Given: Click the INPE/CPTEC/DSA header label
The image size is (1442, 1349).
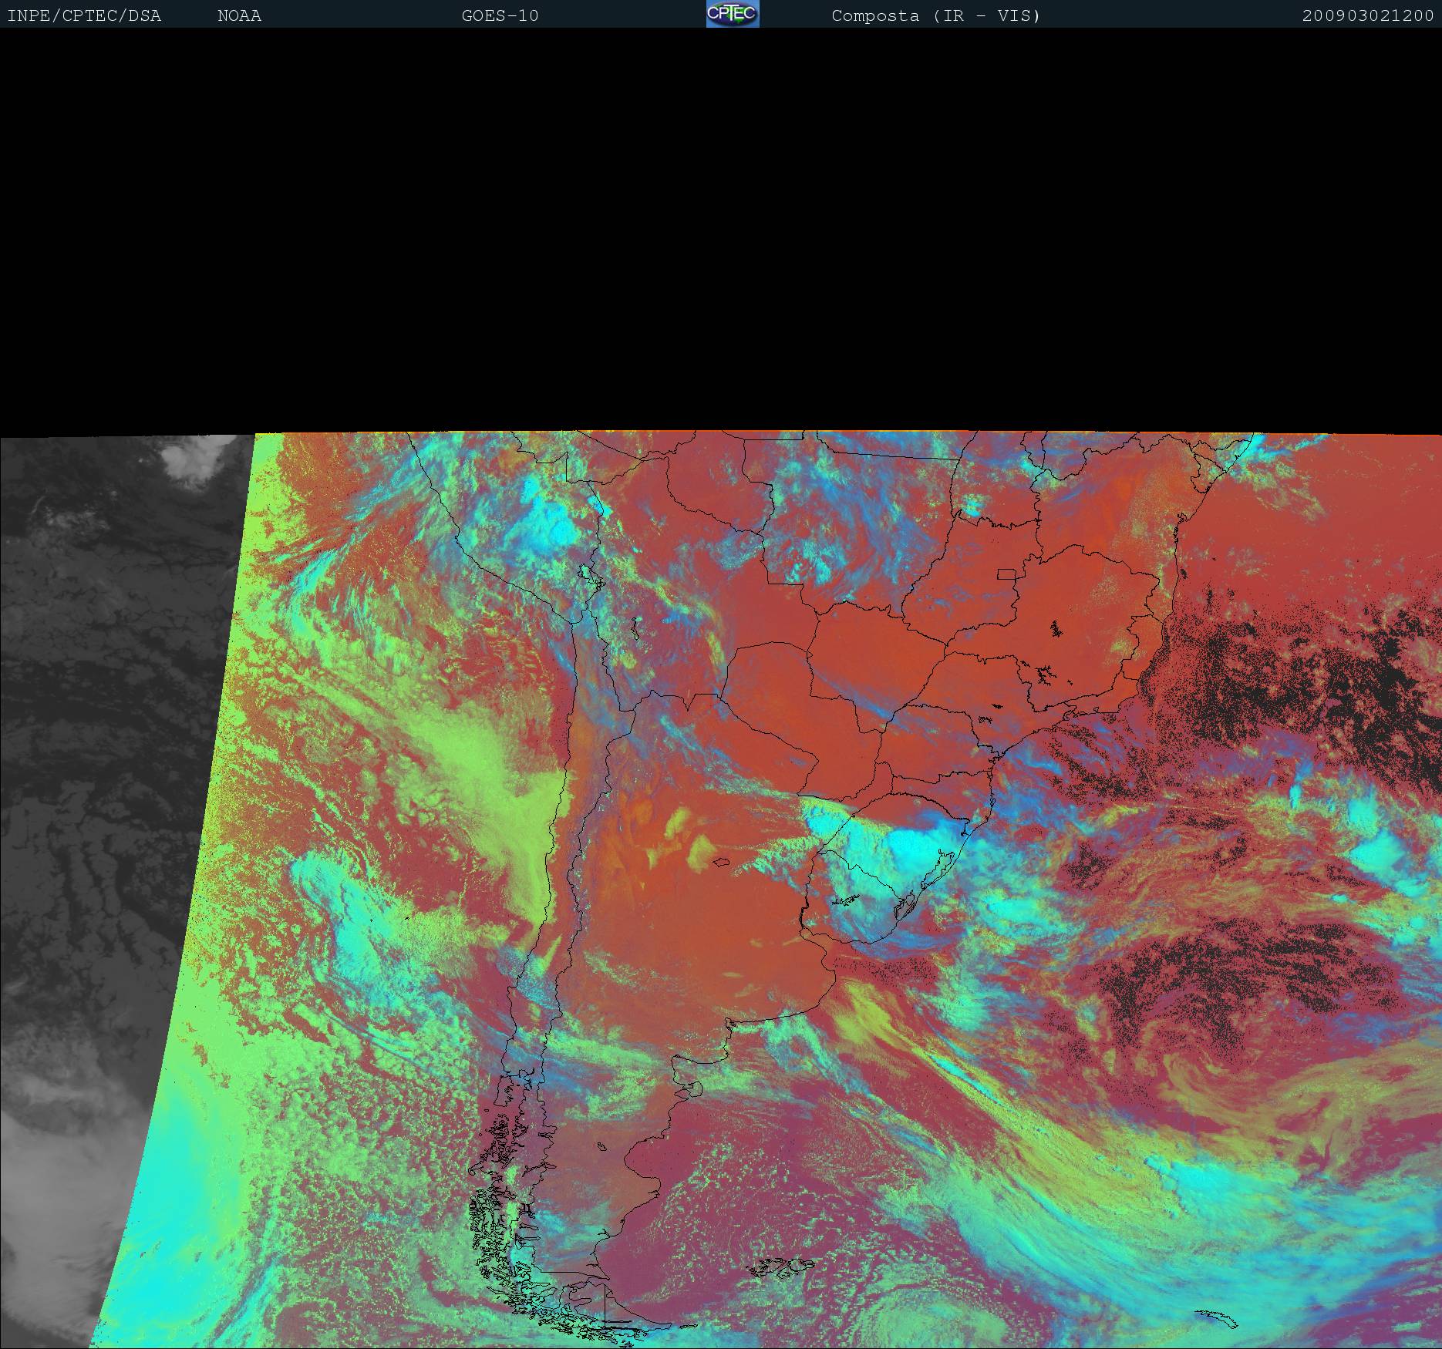Looking at the screenshot, I should (84, 16).
